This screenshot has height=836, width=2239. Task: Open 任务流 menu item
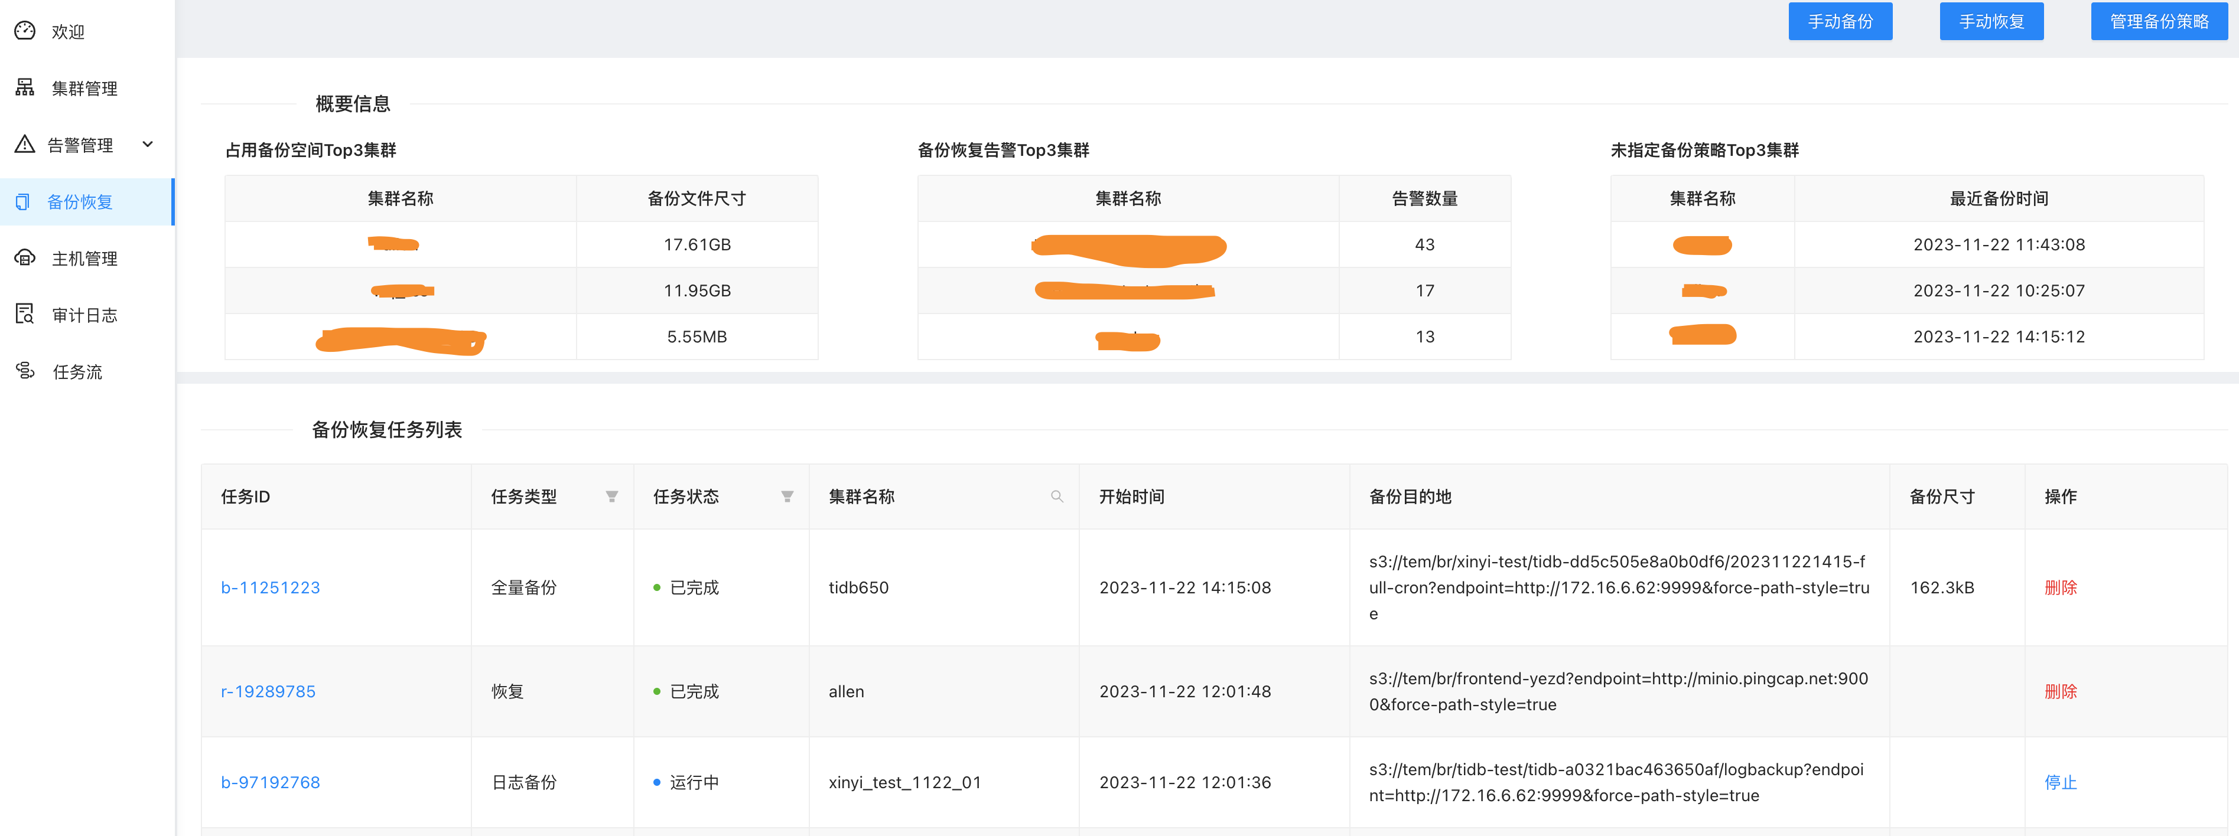87,371
